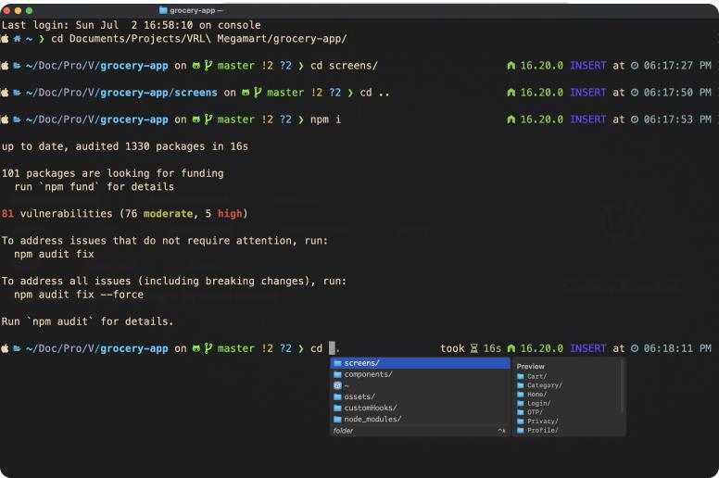The height and width of the screenshot is (478, 719).
Task: Click the 'took 16s' duration on the last prompt
Action: coord(471,348)
